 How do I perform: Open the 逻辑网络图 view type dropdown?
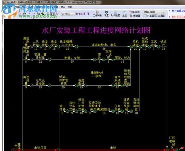(154, 12)
